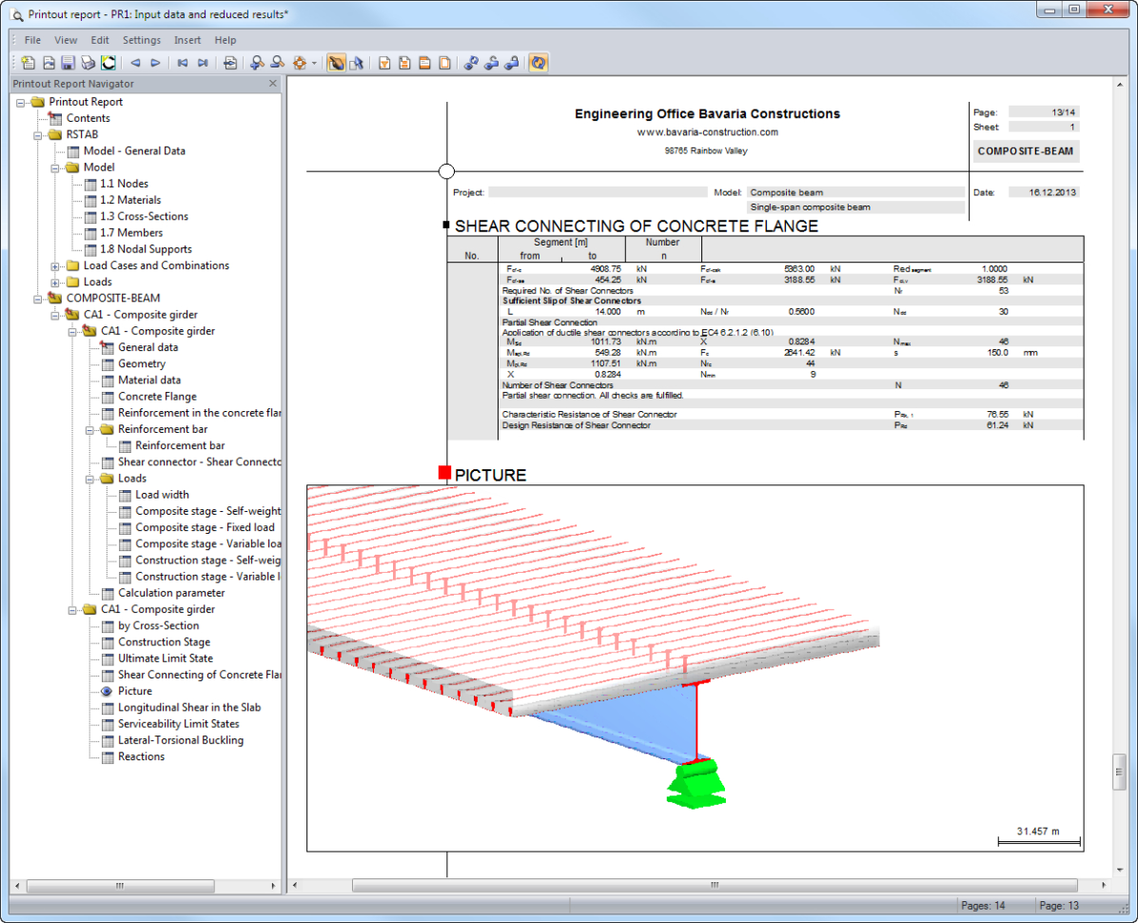Toggle the highlighted hand move-mode button
1138x923 pixels.
pyautogui.click(x=336, y=64)
